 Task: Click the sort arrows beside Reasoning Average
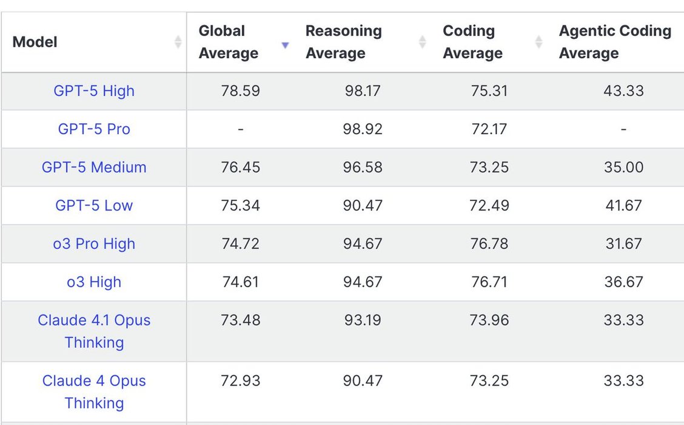click(422, 42)
